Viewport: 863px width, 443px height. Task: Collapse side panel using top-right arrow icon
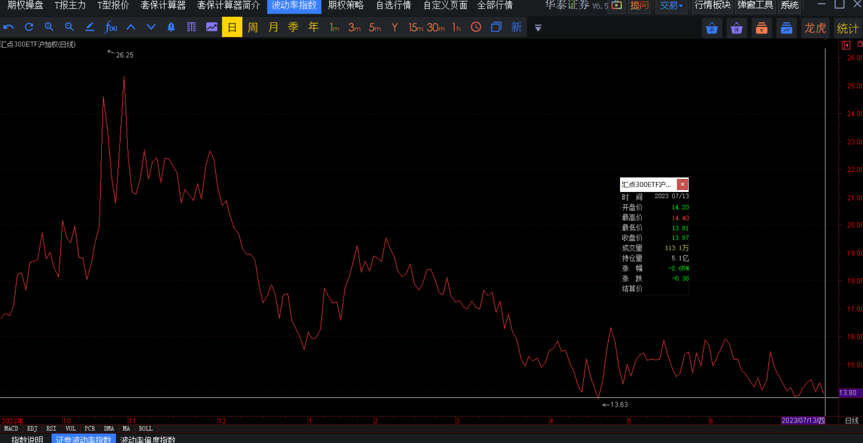point(846,45)
